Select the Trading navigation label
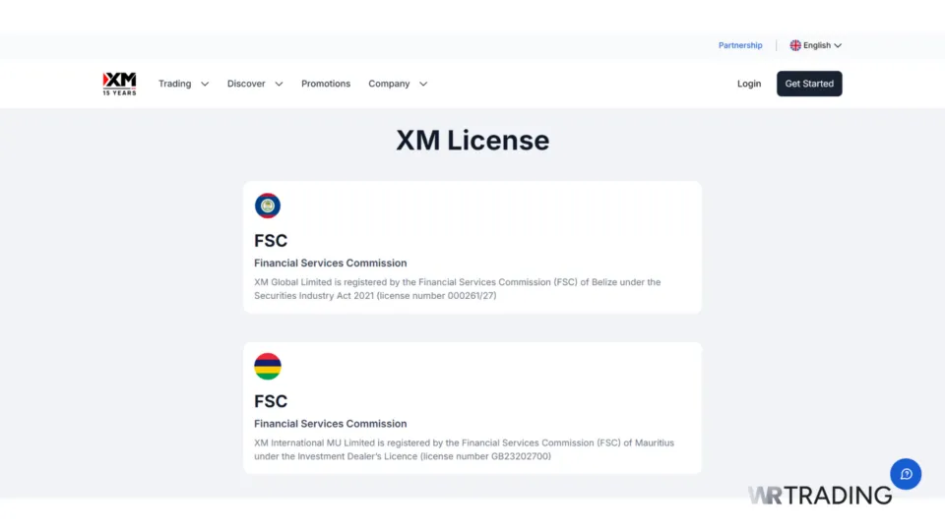Image resolution: width=945 pixels, height=531 pixels. [x=174, y=84]
